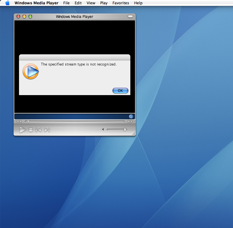The image size is (233, 228).
Task: Click OK to dismiss the stream error
Action: pyautogui.click(x=120, y=90)
